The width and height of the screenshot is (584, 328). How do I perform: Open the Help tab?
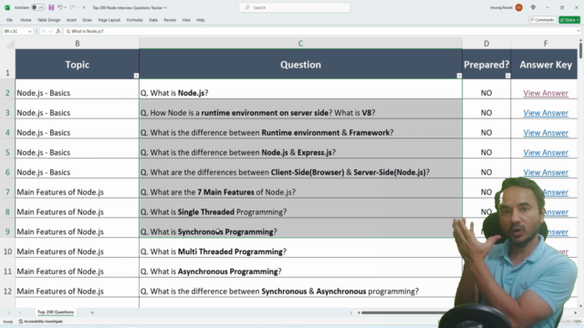click(x=201, y=20)
